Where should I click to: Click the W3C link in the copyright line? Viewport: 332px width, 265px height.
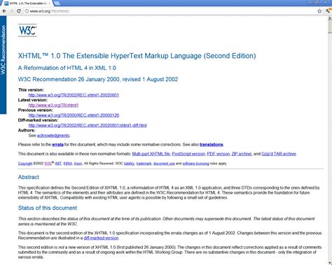coord(48,164)
